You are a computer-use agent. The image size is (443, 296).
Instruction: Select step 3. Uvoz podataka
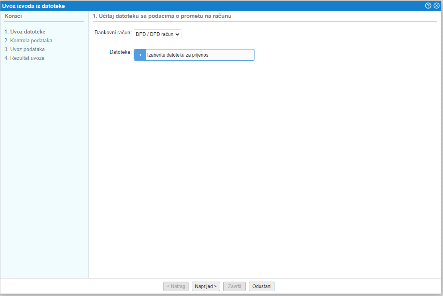click(25, 49)
